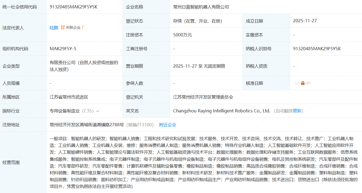The width and height of the screenshot is (362, 193).
Task: Click the organization code MAK29F5Y-5
Action: pos(63,49)
